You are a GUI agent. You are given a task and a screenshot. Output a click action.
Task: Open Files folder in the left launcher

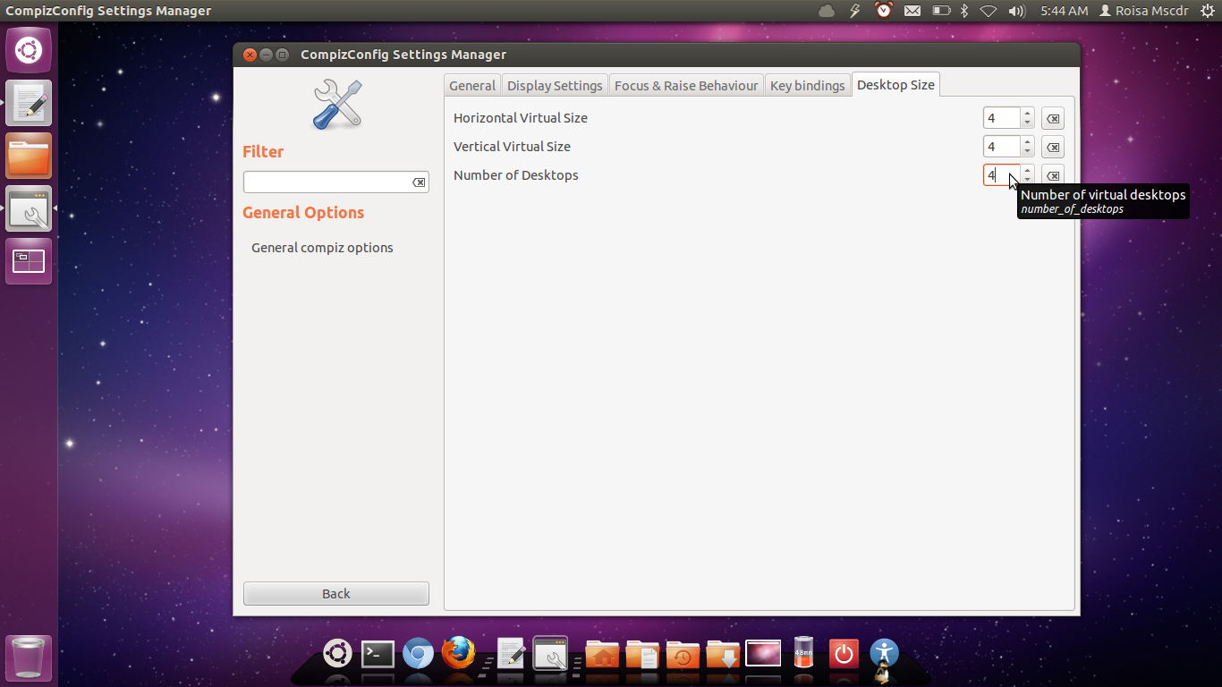tap(29, 156)
